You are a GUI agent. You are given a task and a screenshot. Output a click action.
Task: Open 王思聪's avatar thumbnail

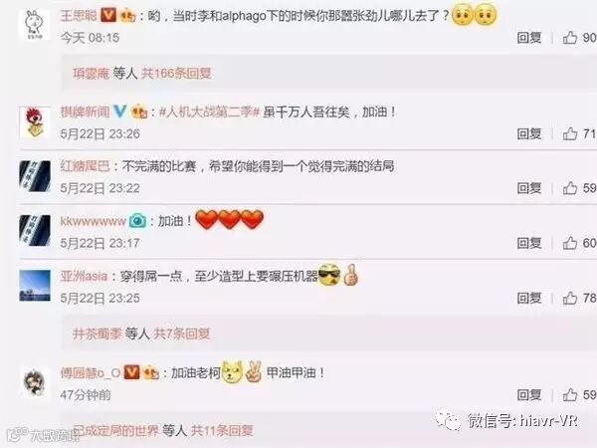(x=35, y=24)
